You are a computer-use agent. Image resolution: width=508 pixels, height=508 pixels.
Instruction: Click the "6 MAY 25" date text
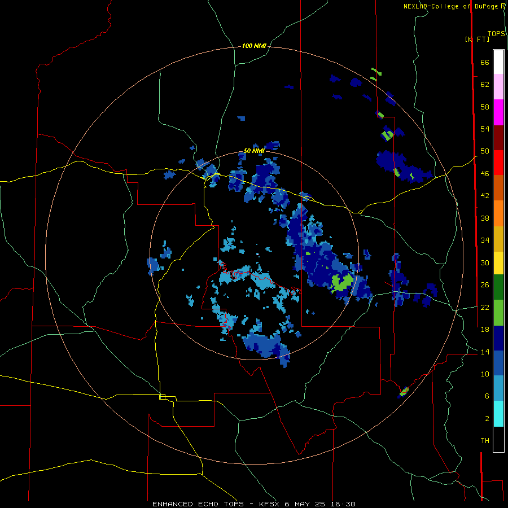pyautogui.click(x=305, y=504)
